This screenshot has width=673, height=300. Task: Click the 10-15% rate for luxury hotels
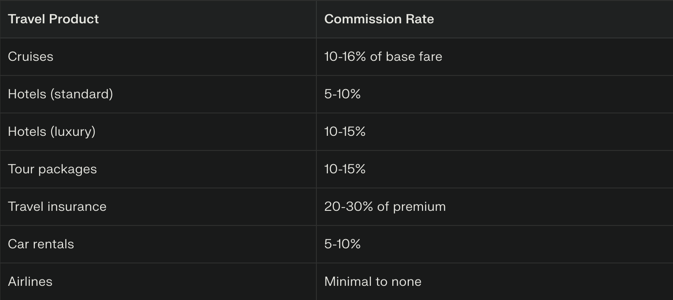345,131
